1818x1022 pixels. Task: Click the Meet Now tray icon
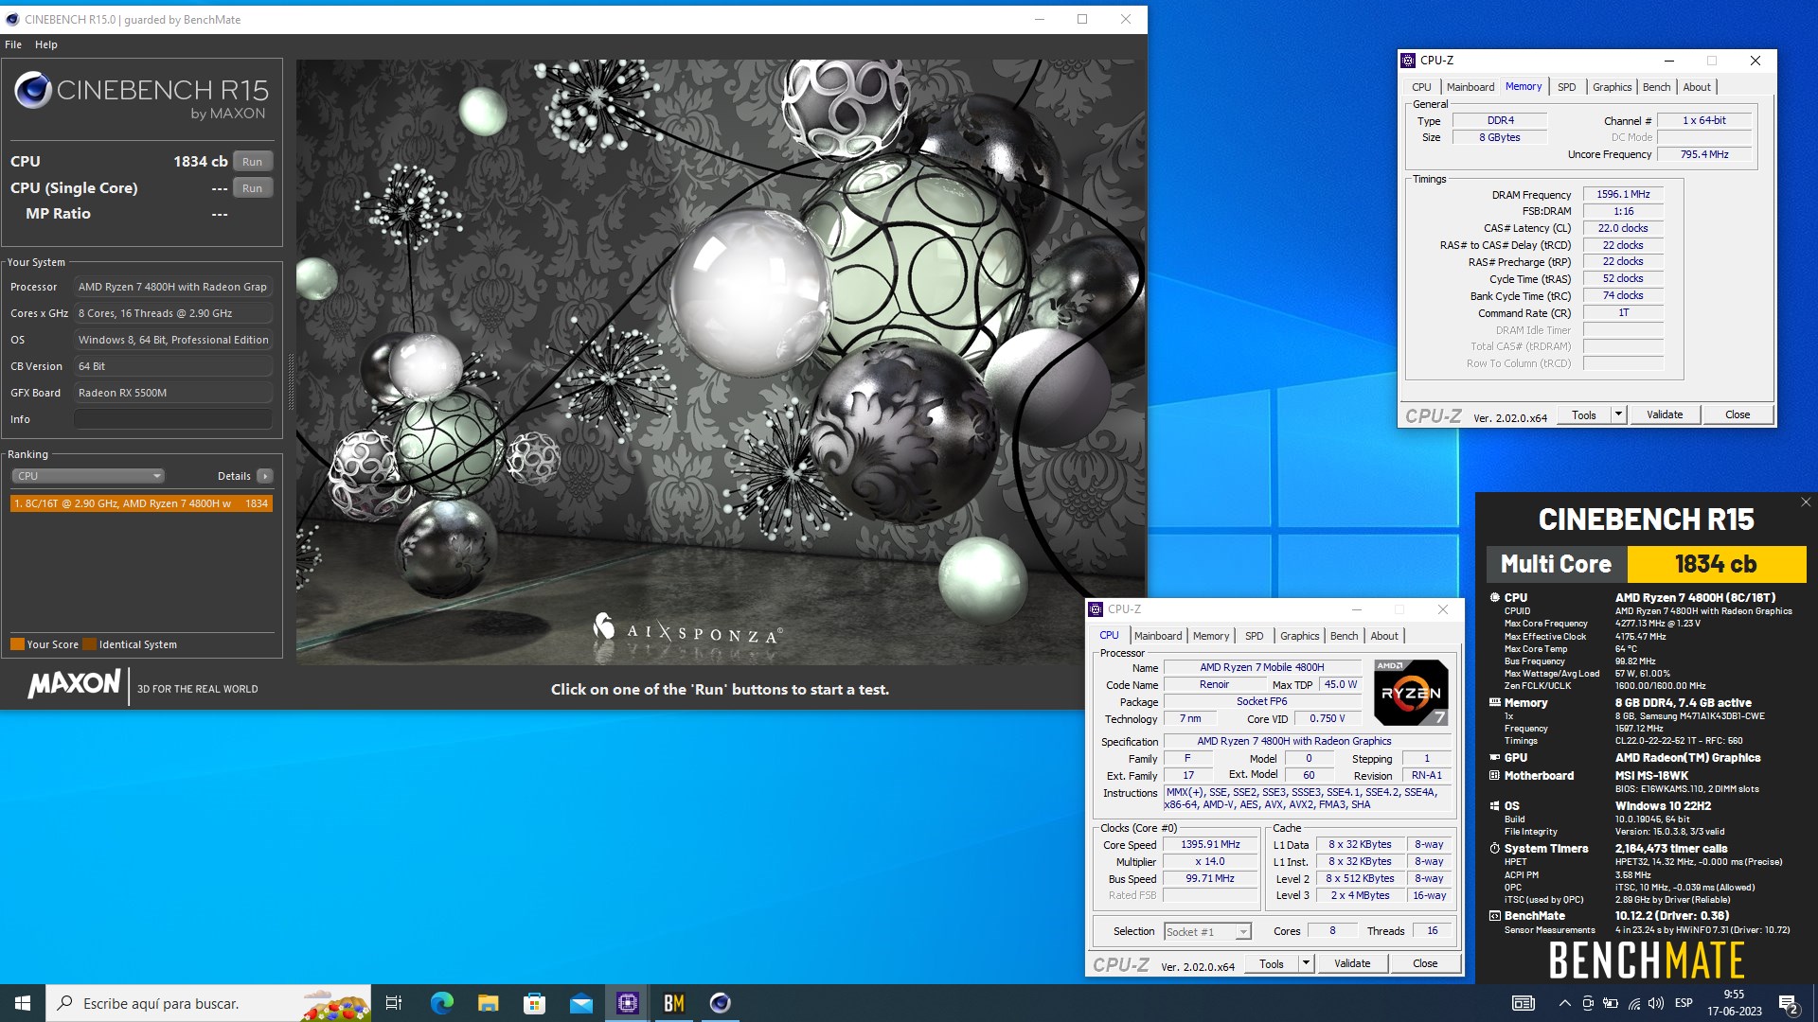1588,1003
